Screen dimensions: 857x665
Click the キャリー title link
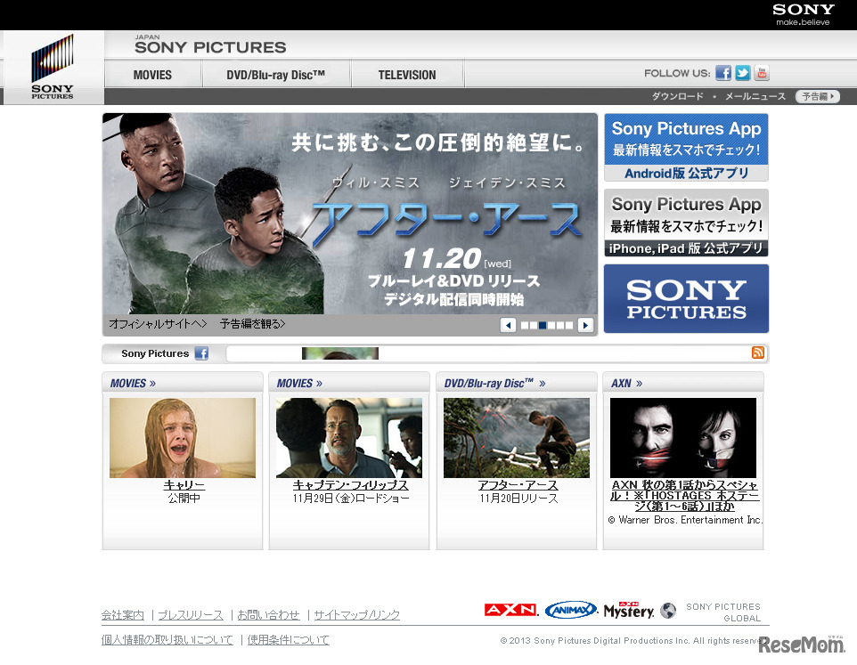coord(184,485)
